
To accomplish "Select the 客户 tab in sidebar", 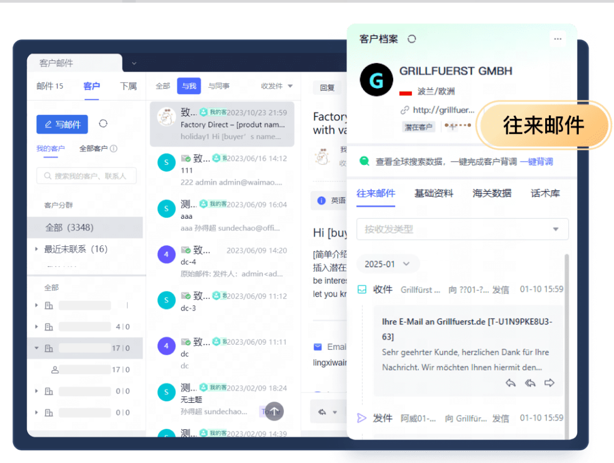I will tap(92, 86).
